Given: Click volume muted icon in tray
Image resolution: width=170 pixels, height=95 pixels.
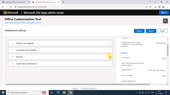Looking at the screenshot, I should [149, 93].
